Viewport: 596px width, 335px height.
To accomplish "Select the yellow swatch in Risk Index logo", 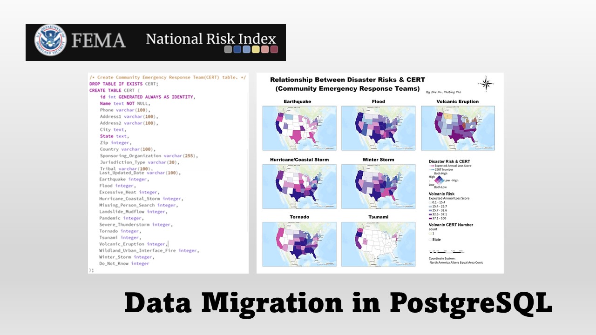I will [x=256, y=49].
